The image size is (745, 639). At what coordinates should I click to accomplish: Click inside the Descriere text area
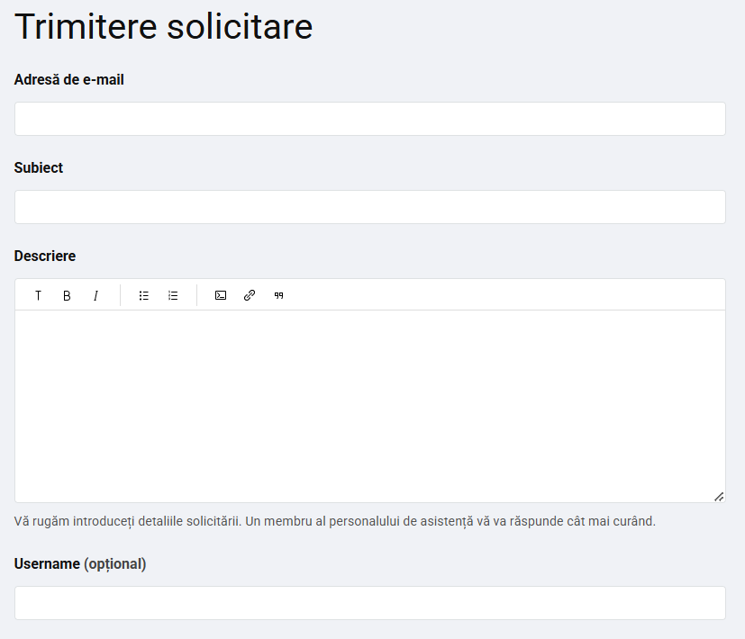[370, 406]
